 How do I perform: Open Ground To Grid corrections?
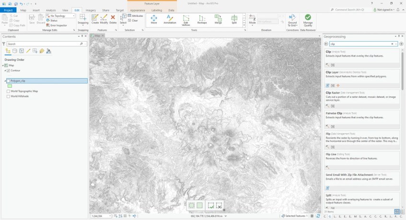pyautogui.click(x=292, y=21)
